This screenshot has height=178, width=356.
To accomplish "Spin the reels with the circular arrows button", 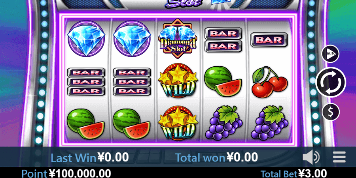I will pyautogui.click(x=331, y=82).
